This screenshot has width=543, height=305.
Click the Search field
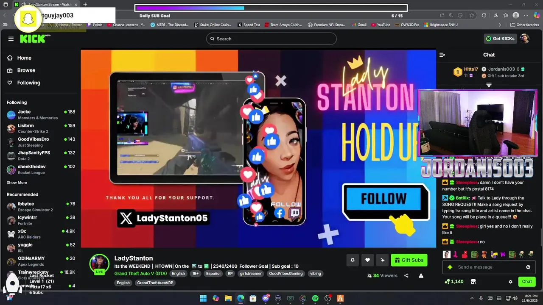tap(271, 39)
